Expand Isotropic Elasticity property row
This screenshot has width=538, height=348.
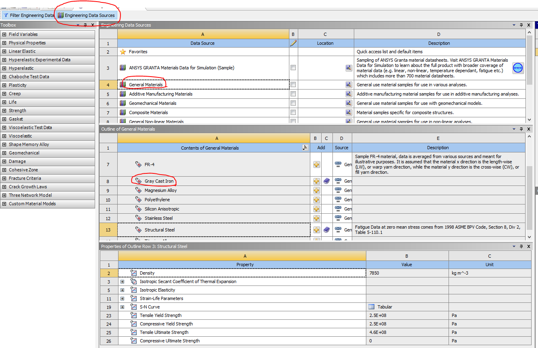[x=122, y=290]
